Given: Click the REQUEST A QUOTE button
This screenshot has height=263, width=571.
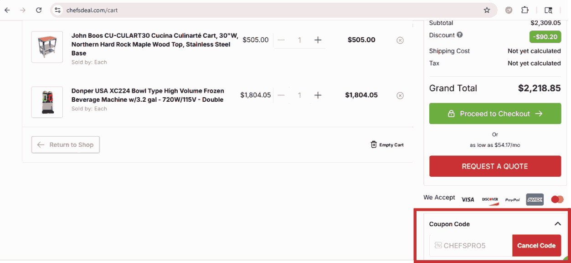Looking at the screenshot, I should 495,166.
